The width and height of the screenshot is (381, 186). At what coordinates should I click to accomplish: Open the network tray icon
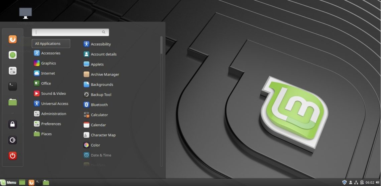click(356, 182)
